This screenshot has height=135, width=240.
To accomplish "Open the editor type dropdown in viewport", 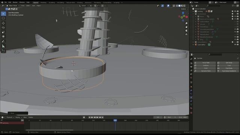I will (3, 6).
